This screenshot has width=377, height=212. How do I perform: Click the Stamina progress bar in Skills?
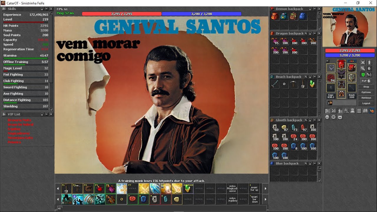tap(26, 58)
